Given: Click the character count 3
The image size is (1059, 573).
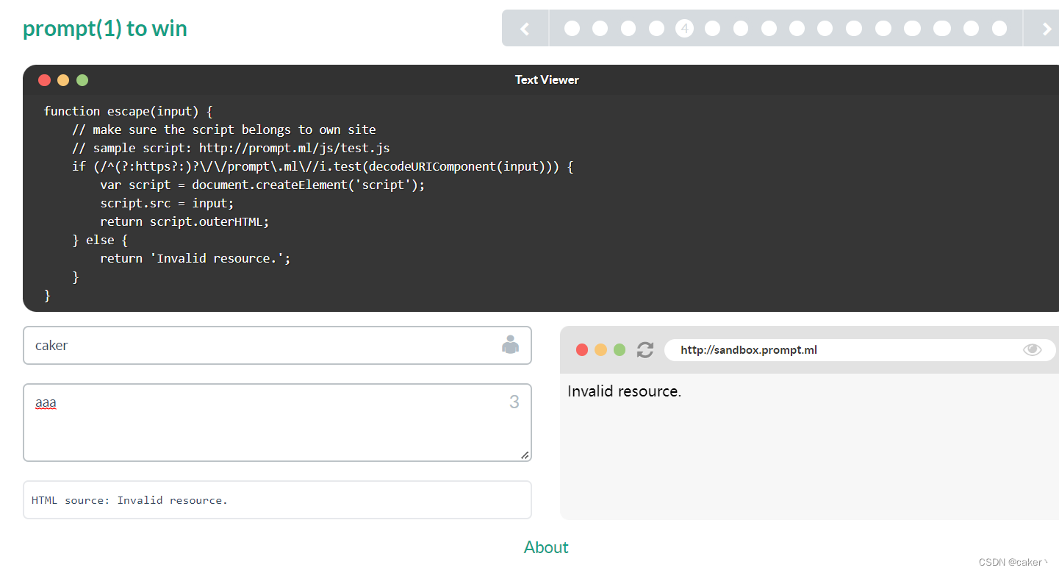Looking at the screenshot, I should click(514, 402).
